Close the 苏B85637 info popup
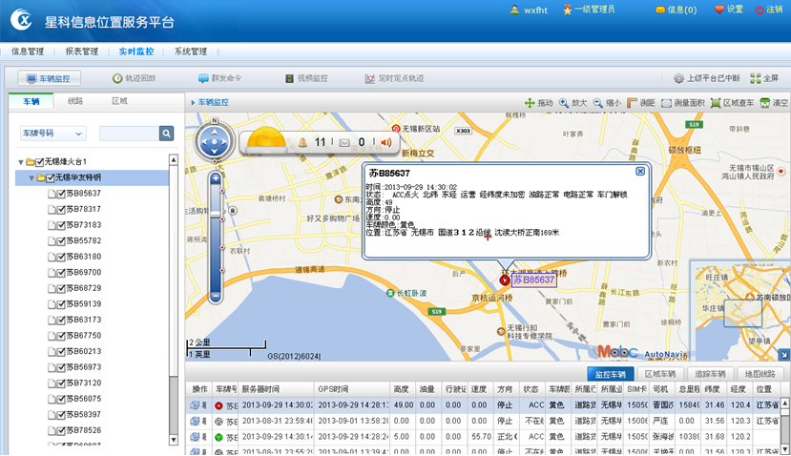791x456 pixels. pyautogui.click(x=640, y=172)
